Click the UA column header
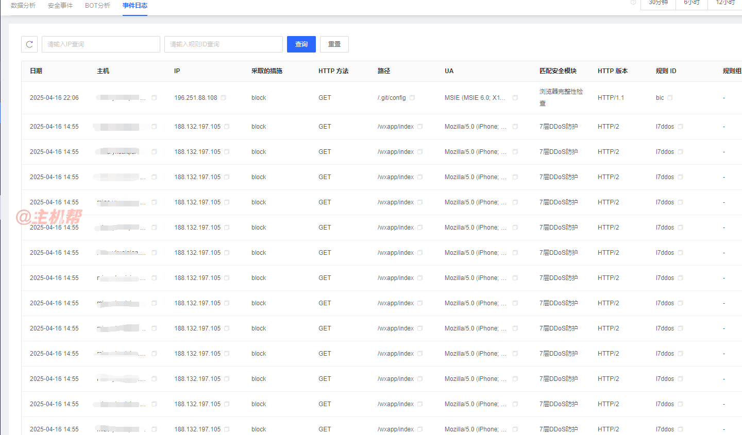 (449, 71)
